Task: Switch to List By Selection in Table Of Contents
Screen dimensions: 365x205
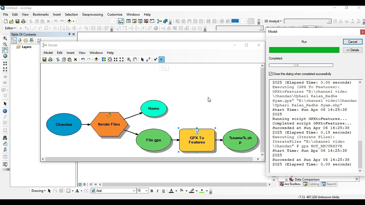Action: [x=32, y=41]
